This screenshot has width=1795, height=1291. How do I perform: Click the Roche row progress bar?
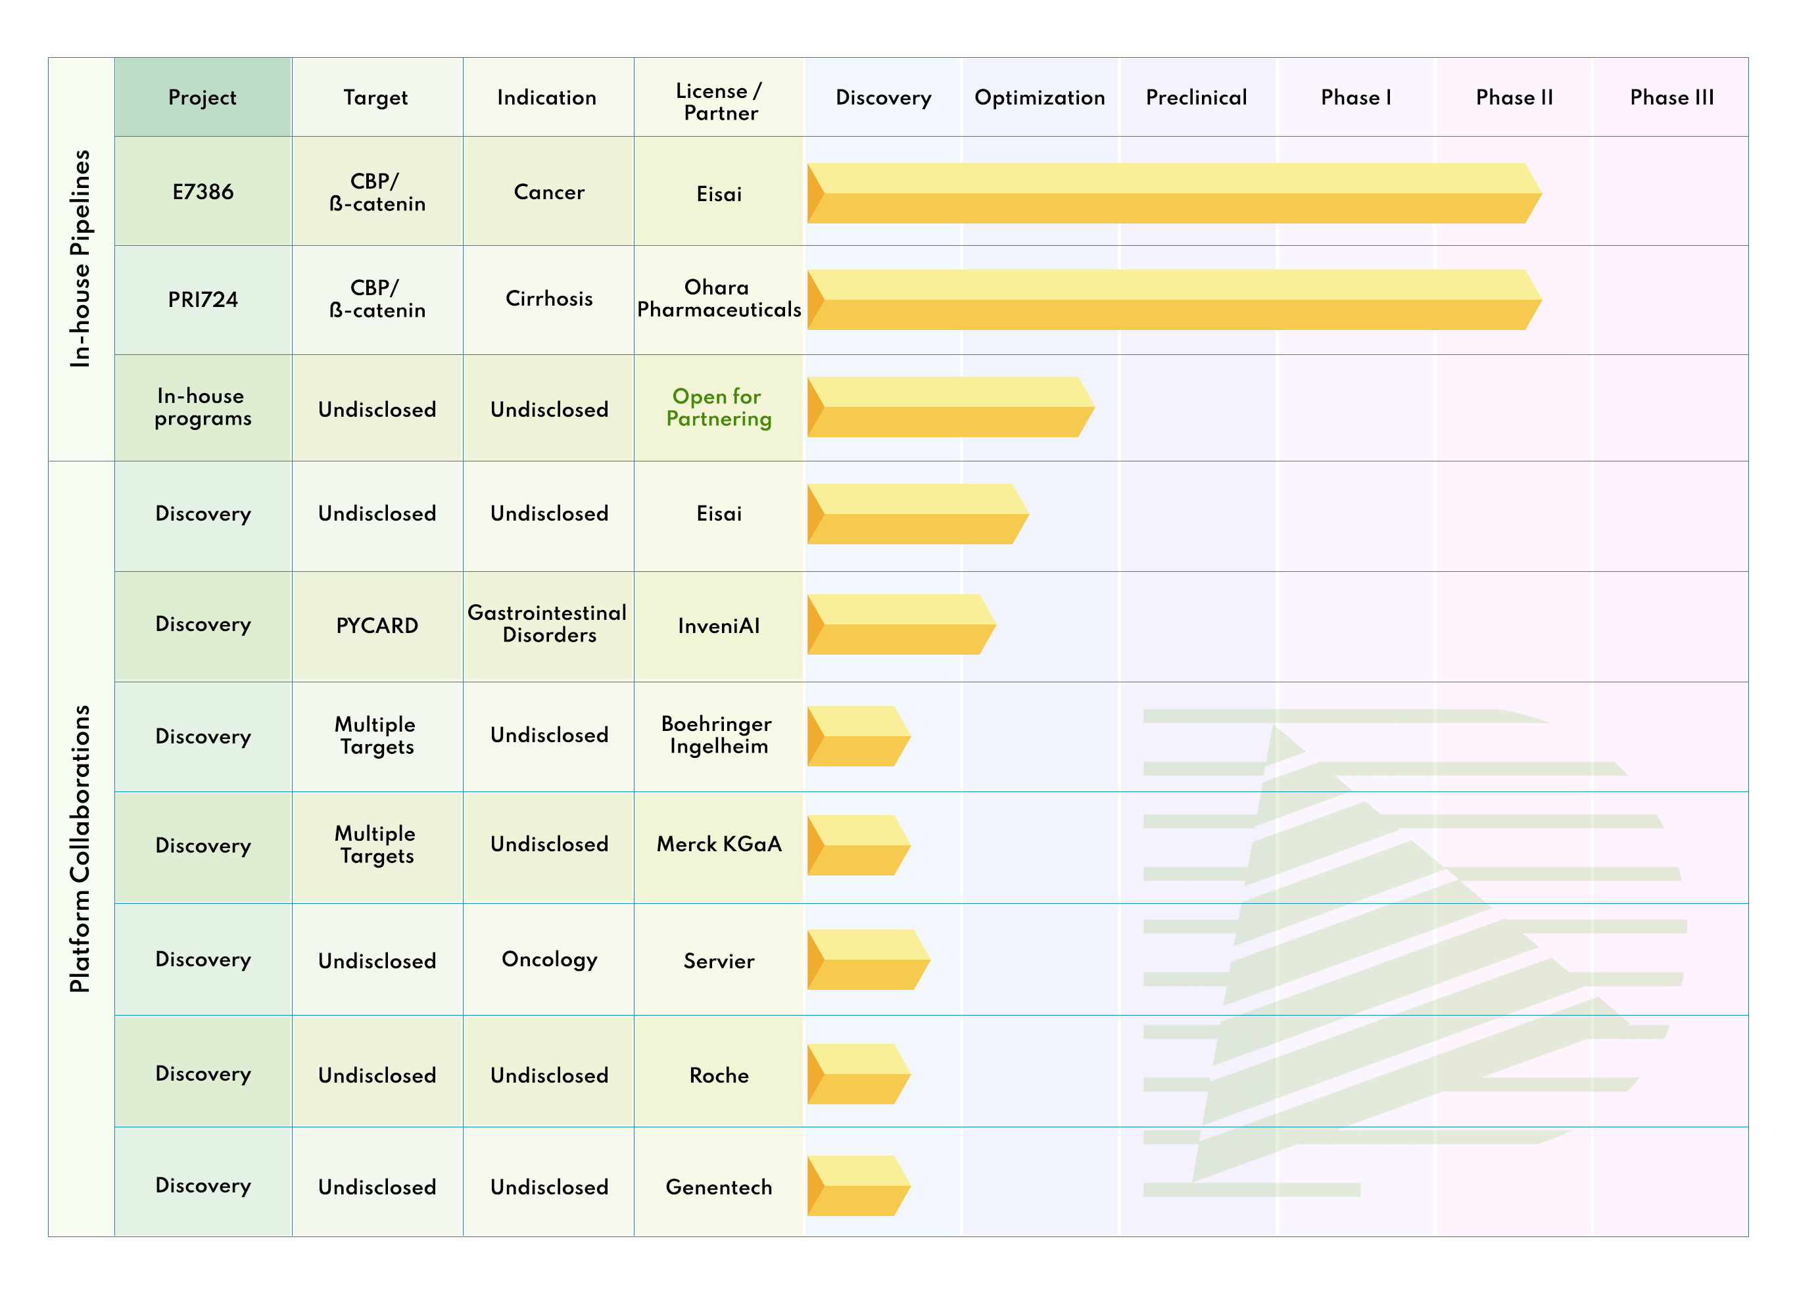click(859, 1073)
